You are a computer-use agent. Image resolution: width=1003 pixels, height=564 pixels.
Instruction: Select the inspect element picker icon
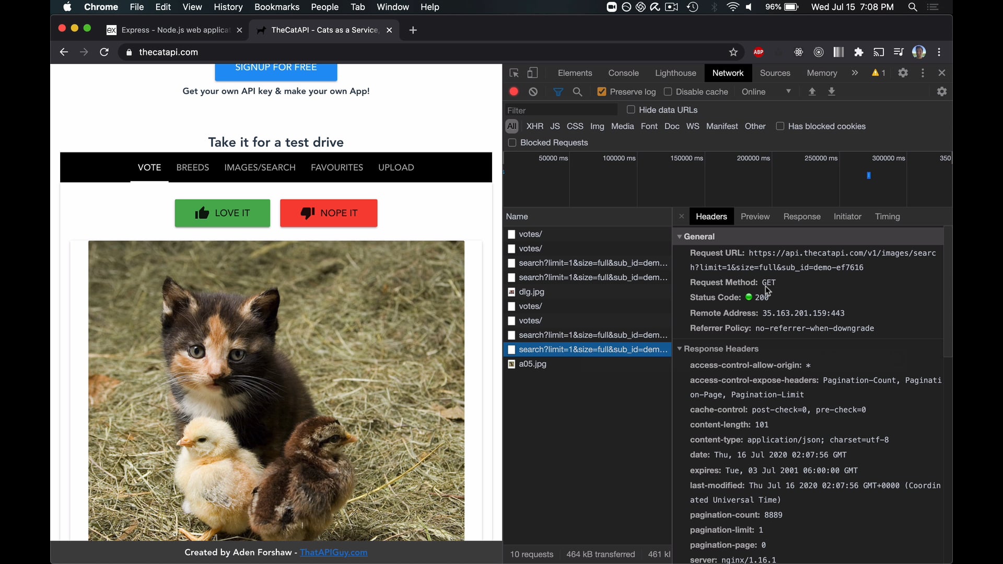pos(514,73)
